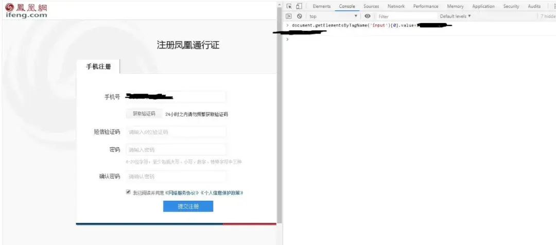Image resolution: width=556 pixels, height=245 pixels.
Task: Open the Network tab
Action: 396,6
